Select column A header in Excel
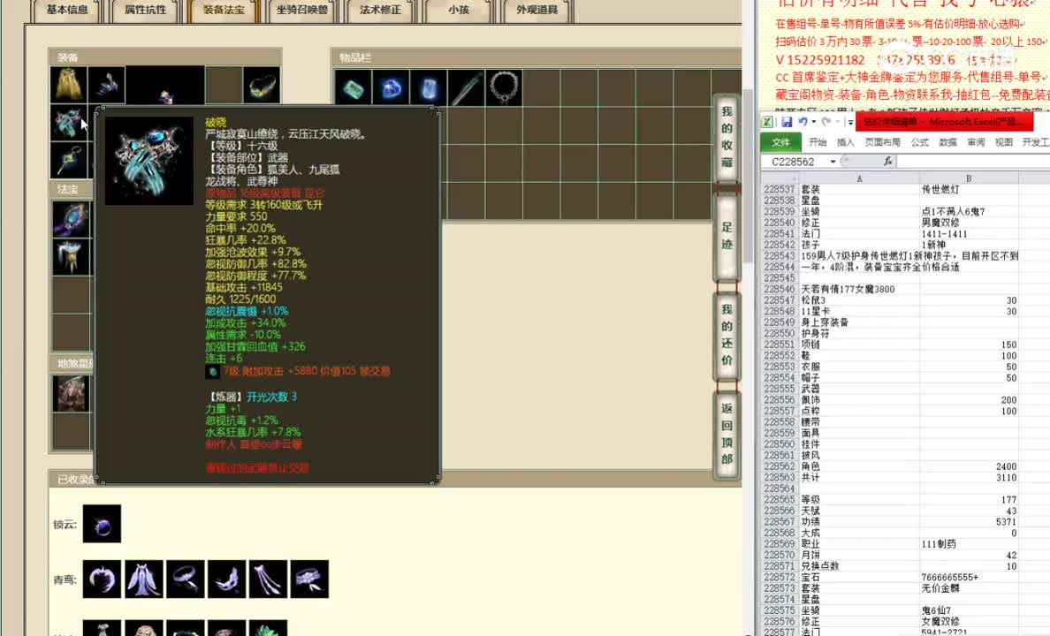 pyautogui.click(x=859, y=178)
